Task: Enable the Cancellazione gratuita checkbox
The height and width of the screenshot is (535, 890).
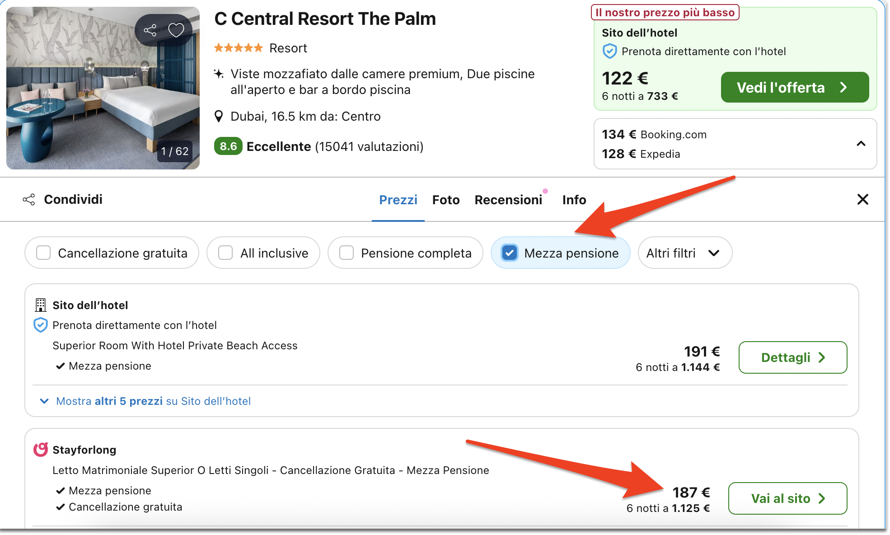Action: [43, 253]
